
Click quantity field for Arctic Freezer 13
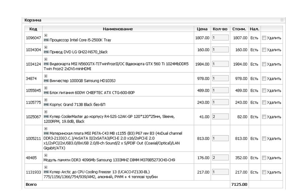(x=220, y=172)
